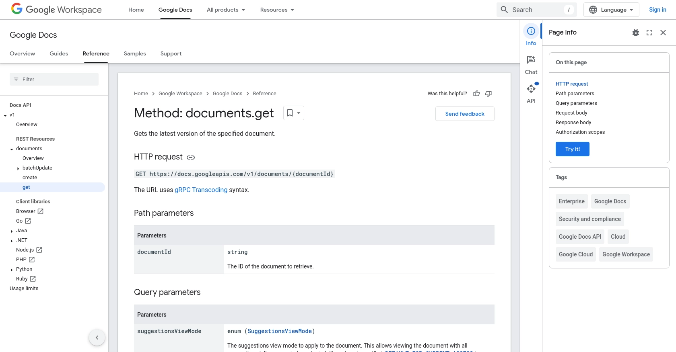Click the Home breadcrumb link
Image resolution: width=676 pixels, height=352 pixels.
pyautogui.click(x=141, y=94)
